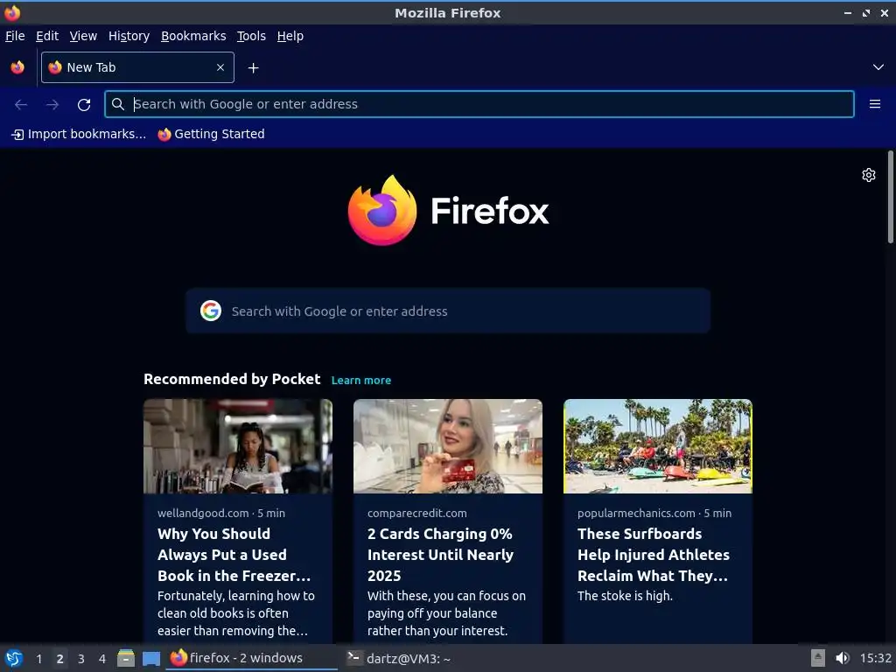Click the wellandgood.com source text
This screenshot has width=896, height=672.
point(203,513)
